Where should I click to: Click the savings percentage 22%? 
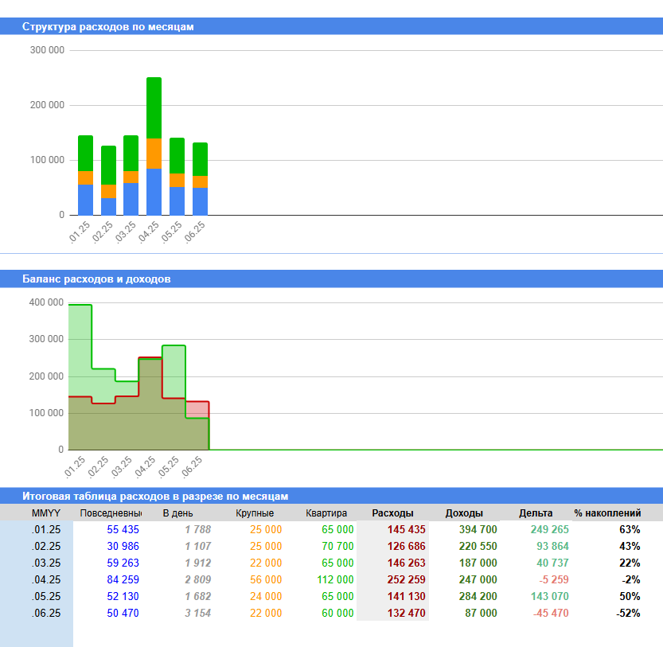[630, 563]
